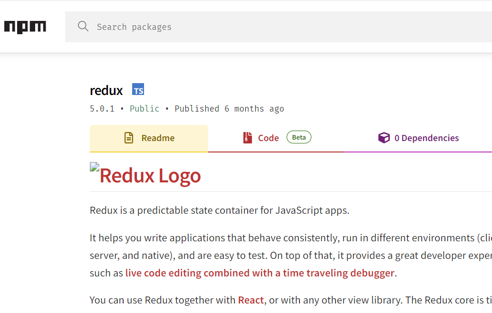Click the Public label
This screenshot has width=492, height=313.
[145, 109]
